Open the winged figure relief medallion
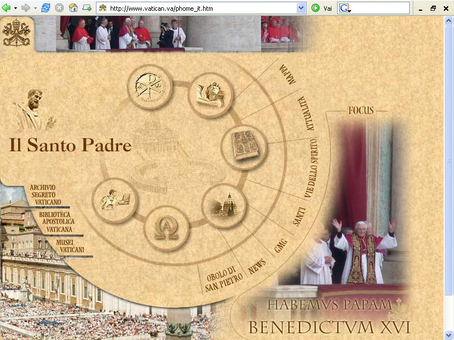 (115, 201)
